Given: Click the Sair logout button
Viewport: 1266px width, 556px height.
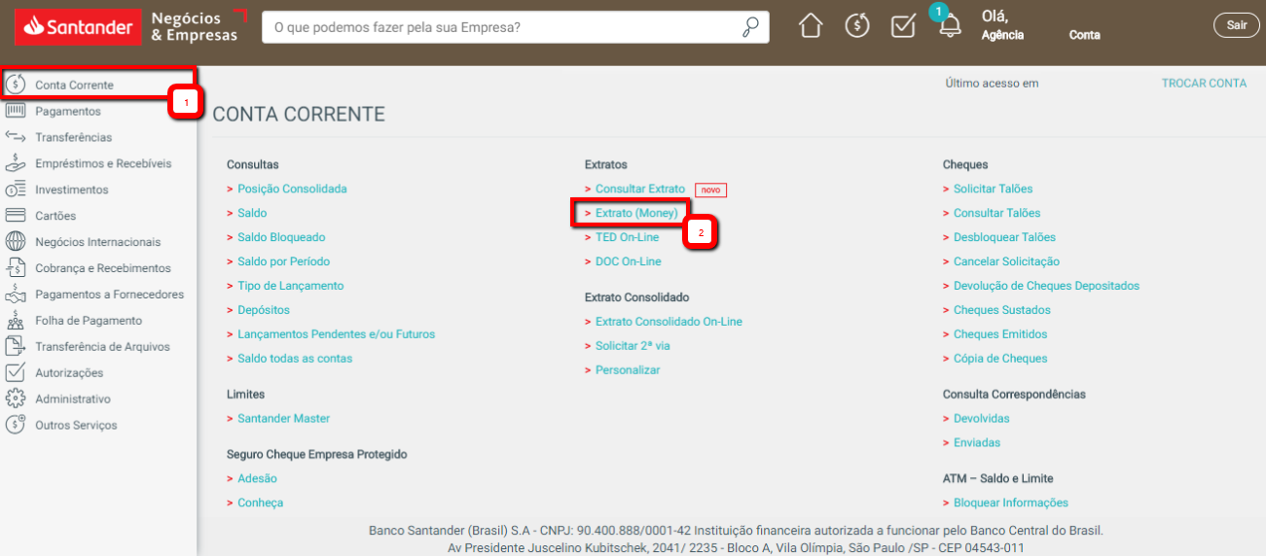Looking at the screenshot, I should point(1236,25).
